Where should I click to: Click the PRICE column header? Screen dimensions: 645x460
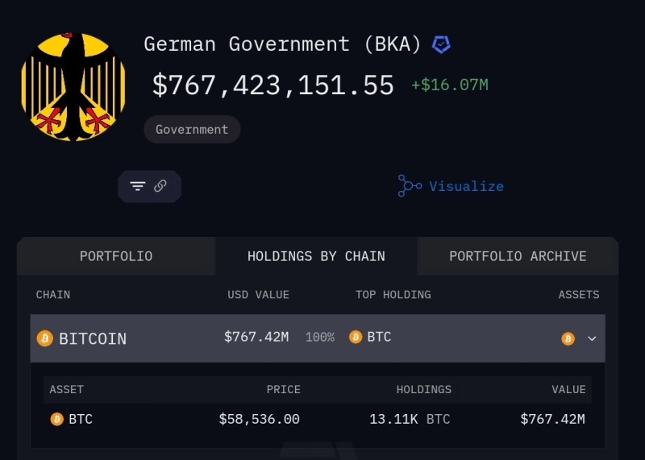[x=283, y=389]
